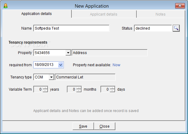Image resolution: width=188 pixels, height=134 pixels.
Task: Click the application icon in title bar
Action: [5, 6]
